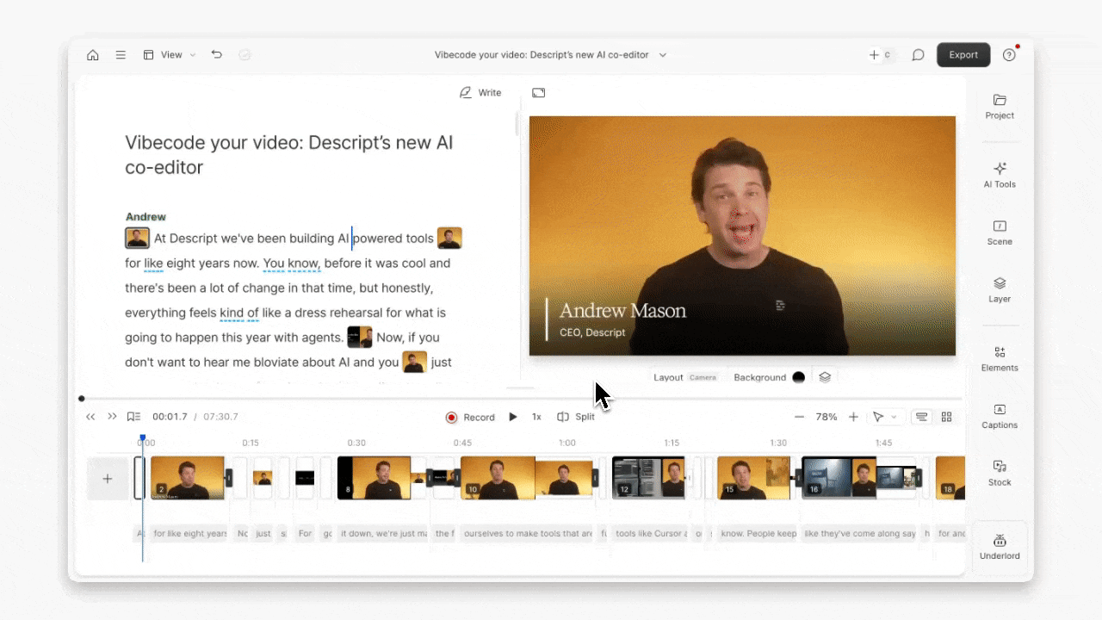The image size is (1102, 620).
Task: Open the Layout Camera selector
Action: [x=685, y=377]
